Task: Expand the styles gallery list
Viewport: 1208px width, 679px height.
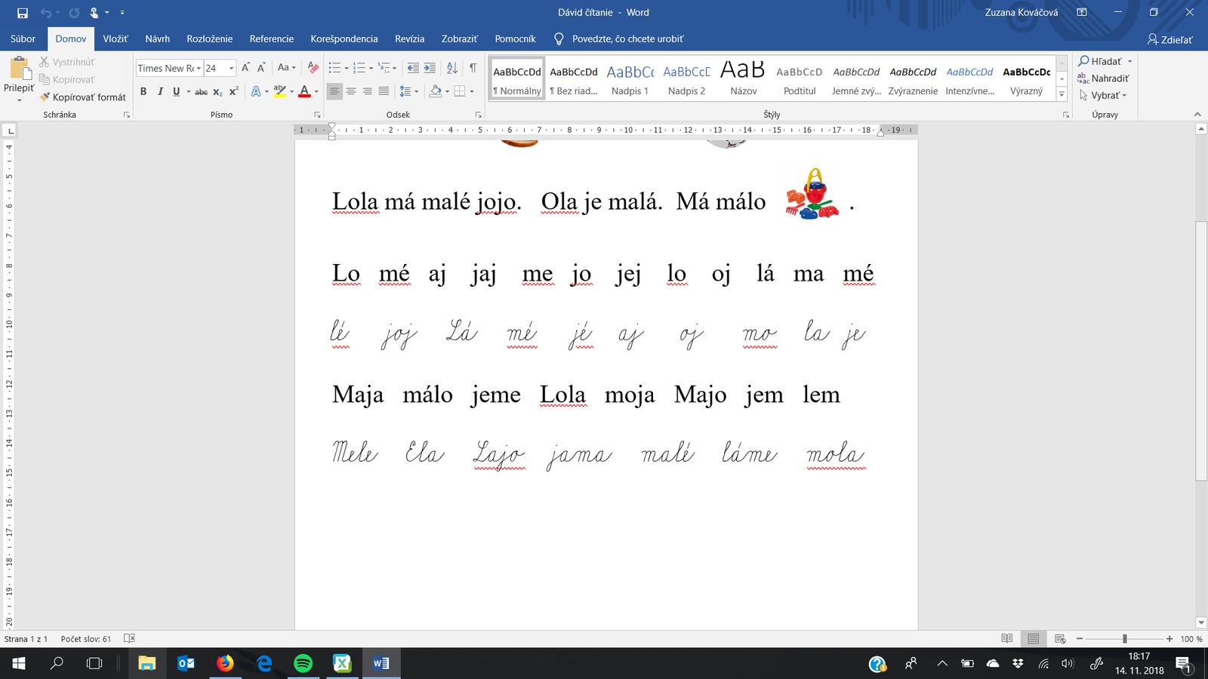Action: pos(1062,95)
